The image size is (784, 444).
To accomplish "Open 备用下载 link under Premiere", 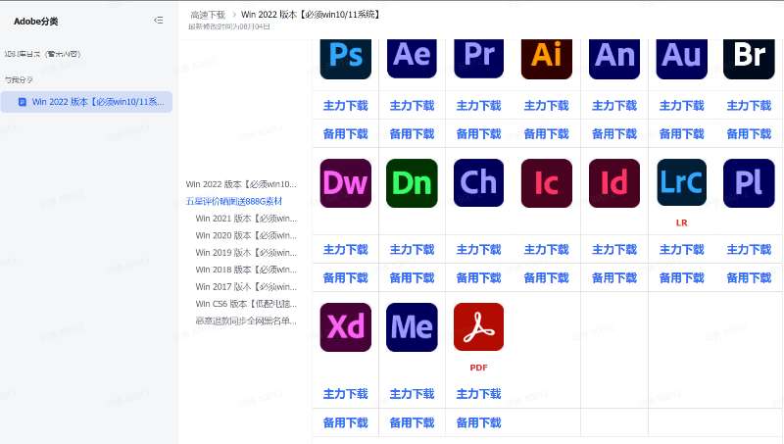I will tap(478, 134).
